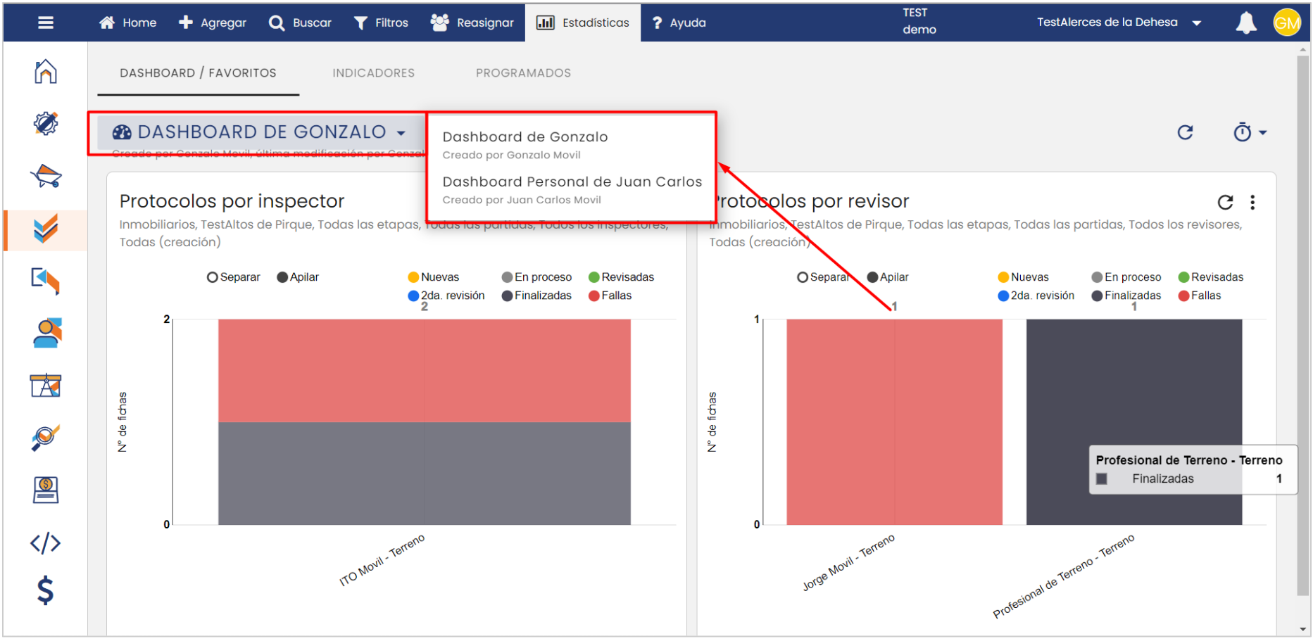Image resolution: width=1313 pixels, height=641 pixels.
Task: Select Apilar in the inspector chart
Action: tap(283, 277)
